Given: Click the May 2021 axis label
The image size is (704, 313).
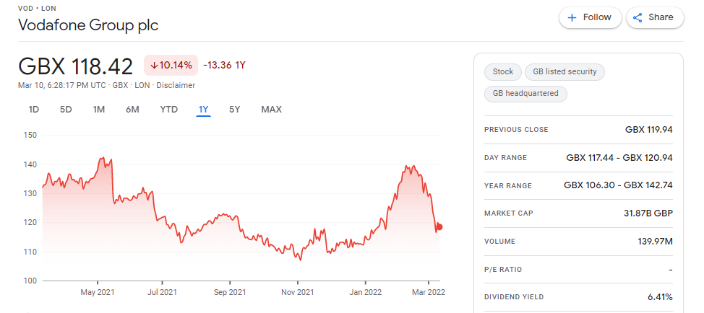Looking at the screenshot, I should pos(98,292).
